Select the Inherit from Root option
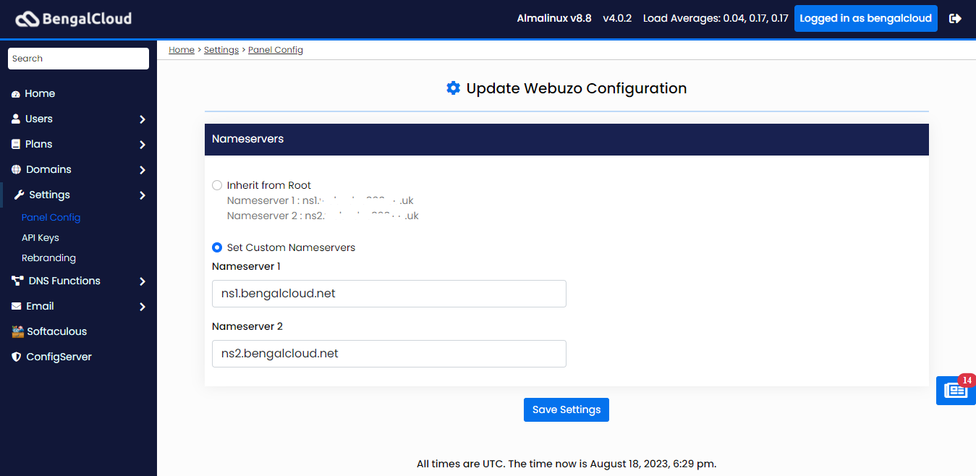 pyautogui.click(x=216, y=184)
